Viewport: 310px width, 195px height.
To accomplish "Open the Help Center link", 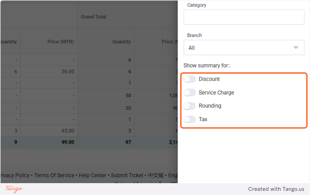I will pyautogui.click(x=92, y=175).
